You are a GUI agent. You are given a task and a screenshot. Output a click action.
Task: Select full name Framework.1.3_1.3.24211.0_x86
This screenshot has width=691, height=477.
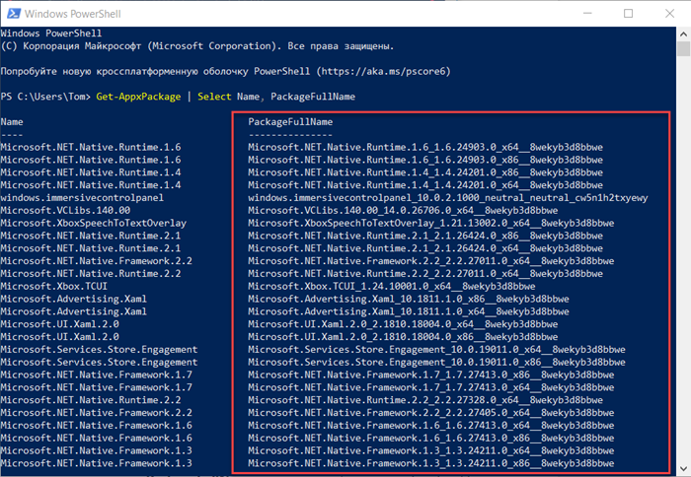(x=431, y=463)
